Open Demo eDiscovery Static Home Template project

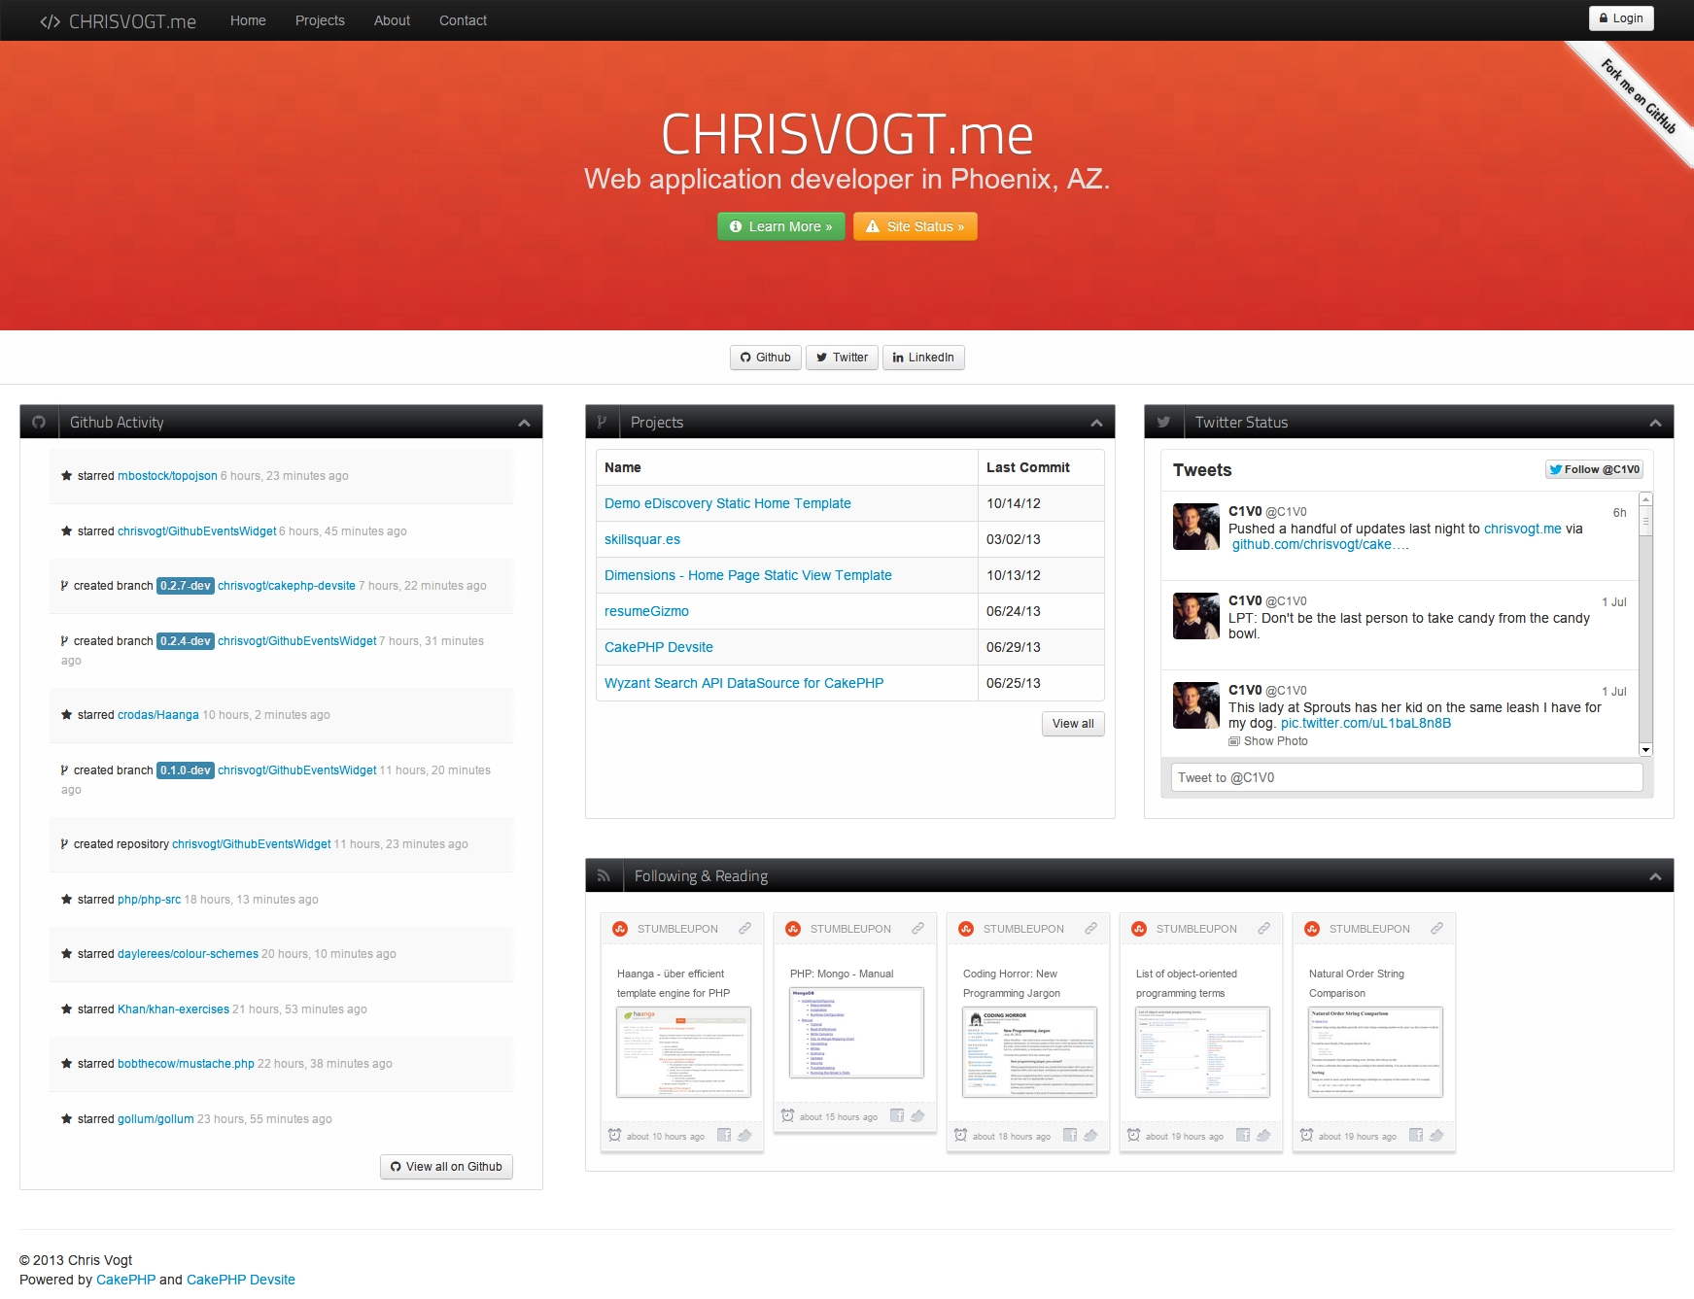pos(727,503)
